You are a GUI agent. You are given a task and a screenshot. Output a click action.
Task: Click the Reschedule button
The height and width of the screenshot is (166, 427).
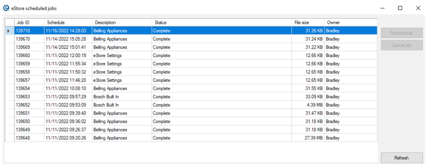tap(402, 33)
